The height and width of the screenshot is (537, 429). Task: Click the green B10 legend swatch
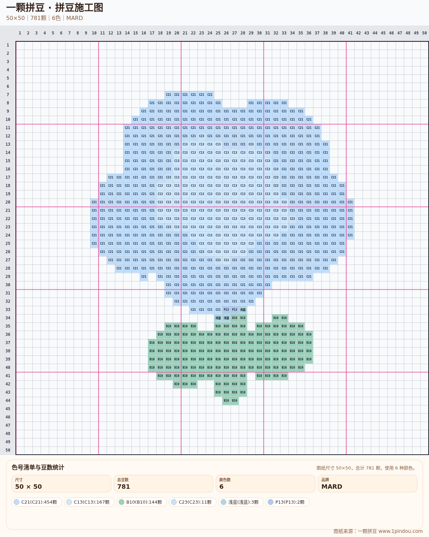click(121, 502)
